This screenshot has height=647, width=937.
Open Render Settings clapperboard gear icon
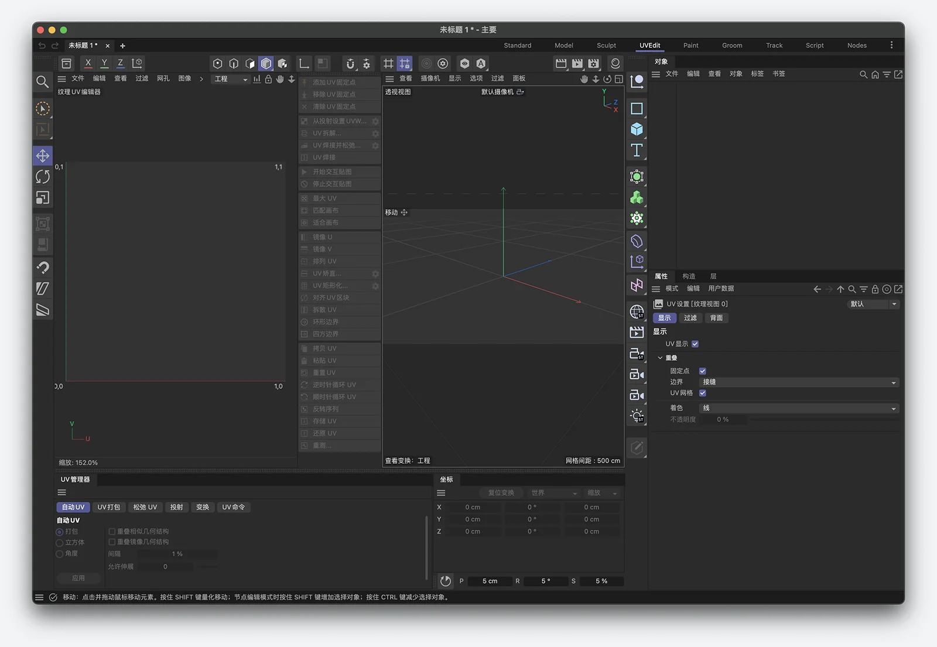(594, 63)
